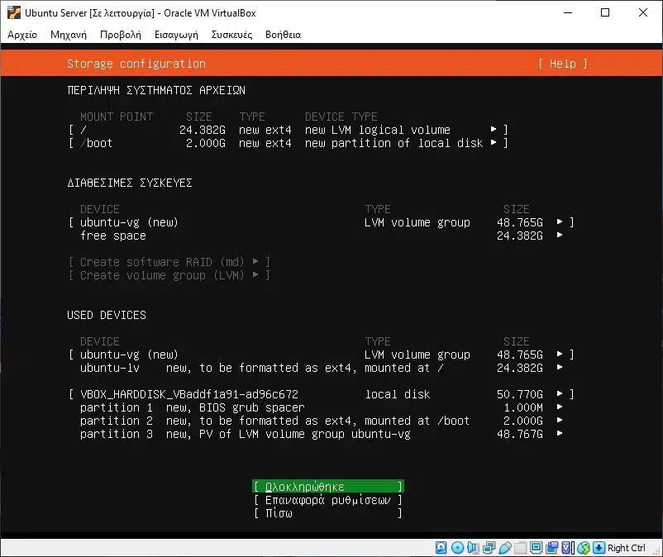Click the optical disc status icon
This screenshot has width=663, height=557.
[457, 548]
